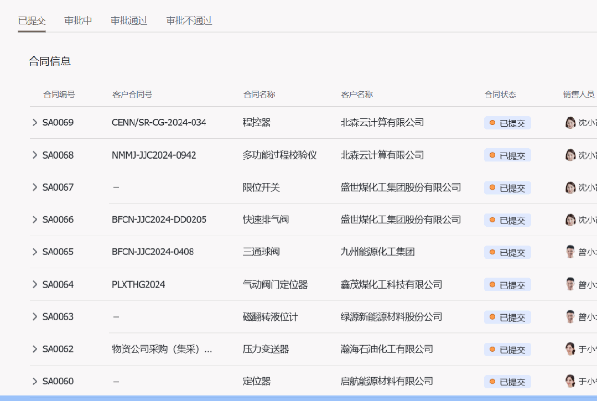Expand contract row SA0069
This screenshot has width=597, height=401.
[35, 123]
